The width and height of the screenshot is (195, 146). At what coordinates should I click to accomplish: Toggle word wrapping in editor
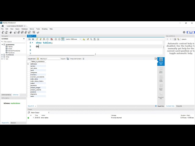[x=98, y=39]
